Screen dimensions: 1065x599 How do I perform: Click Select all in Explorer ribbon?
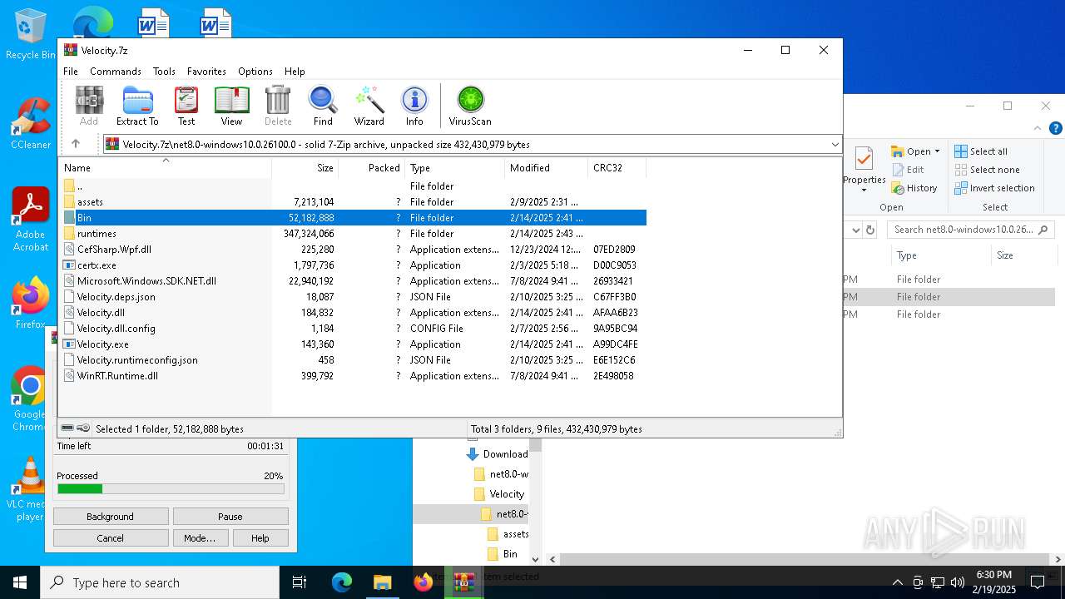tap(981, 151)
